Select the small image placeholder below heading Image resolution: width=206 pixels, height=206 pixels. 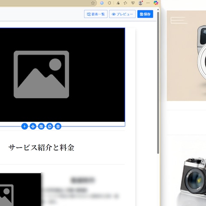[x=21, y=190]
